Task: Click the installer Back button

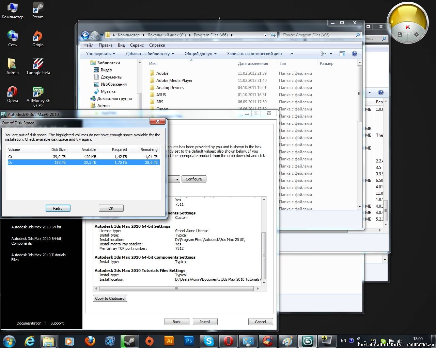Action: click(x=177, y=322)
